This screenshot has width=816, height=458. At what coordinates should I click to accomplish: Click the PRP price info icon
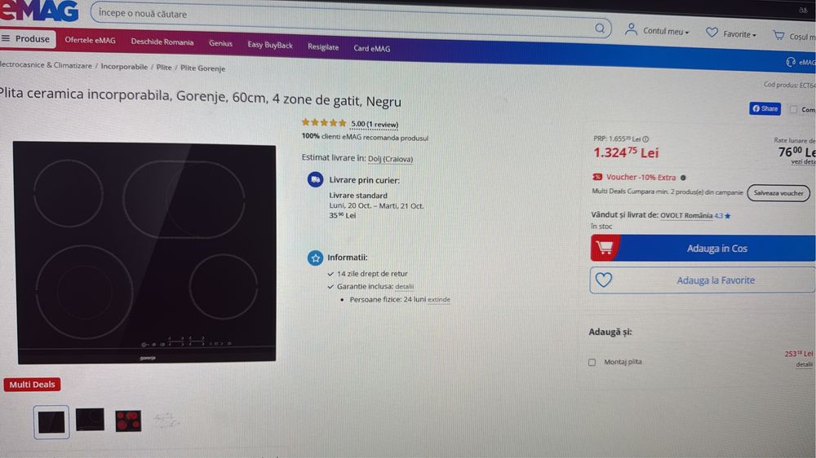tap(645, 139)
